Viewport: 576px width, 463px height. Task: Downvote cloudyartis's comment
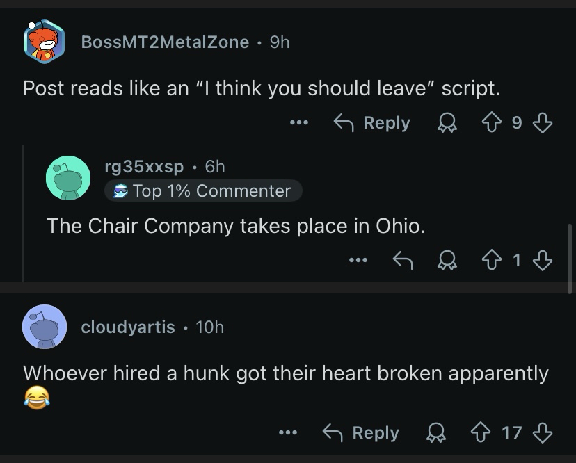pyautogui.click(x=542, y=432)
